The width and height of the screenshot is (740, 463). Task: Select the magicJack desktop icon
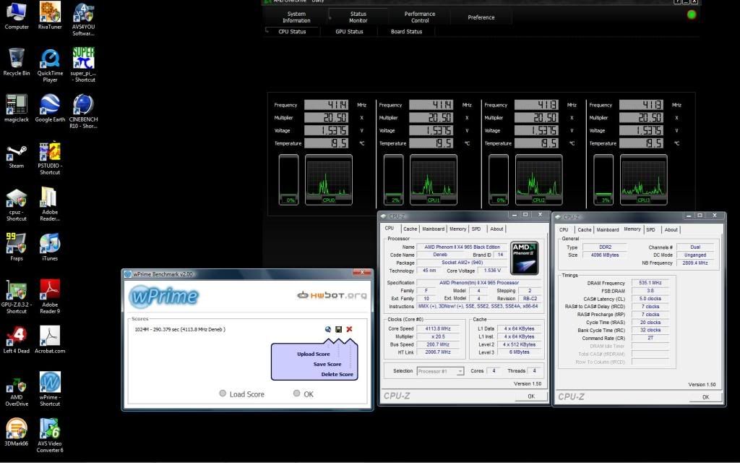[x=17, y=109]
